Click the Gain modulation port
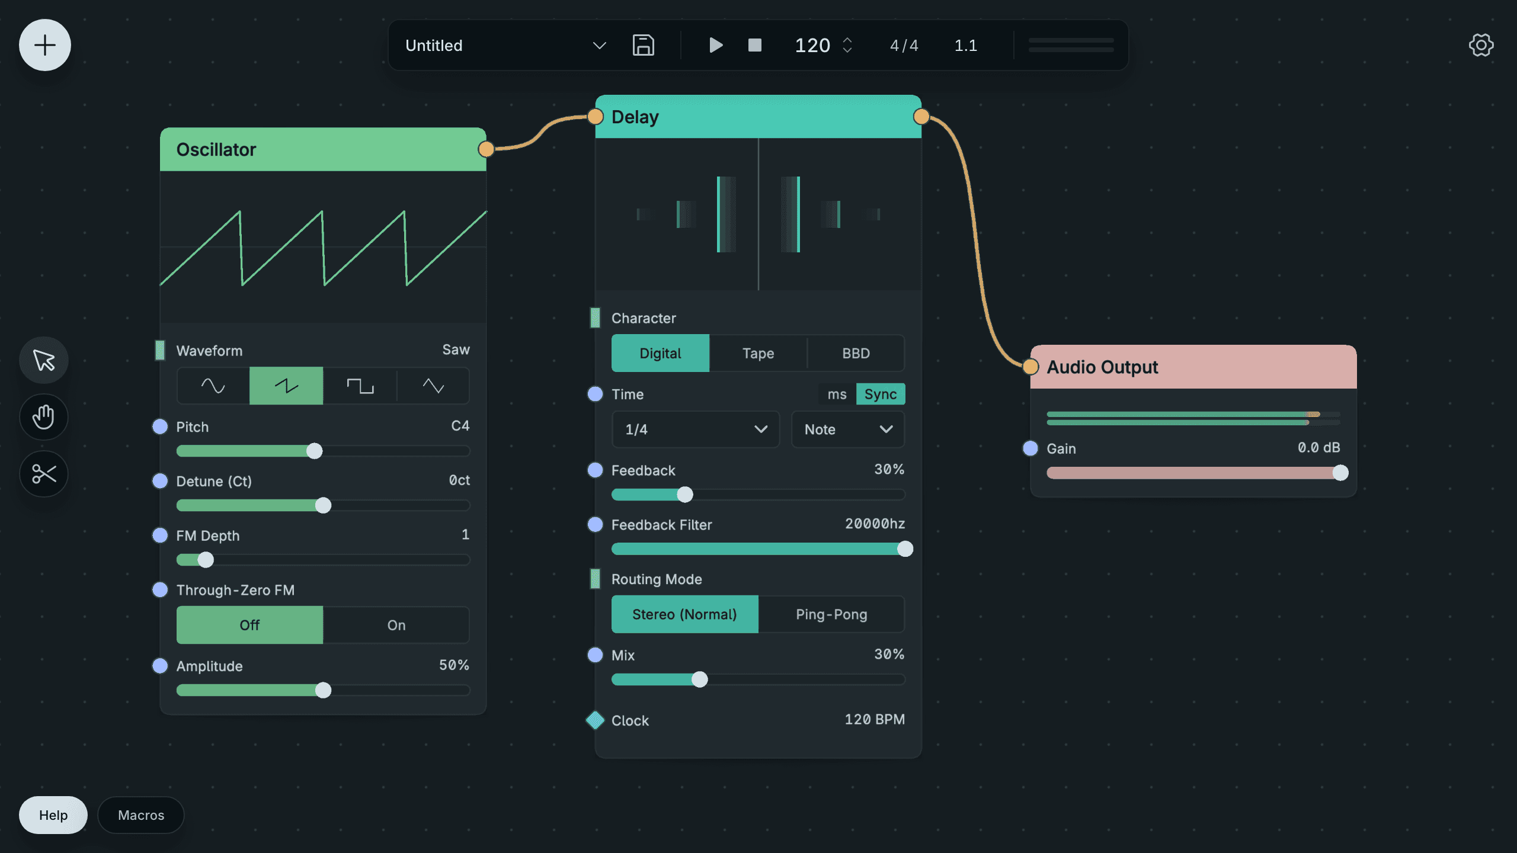Viewport: 1517px width, 853px height. point(1030,448)
